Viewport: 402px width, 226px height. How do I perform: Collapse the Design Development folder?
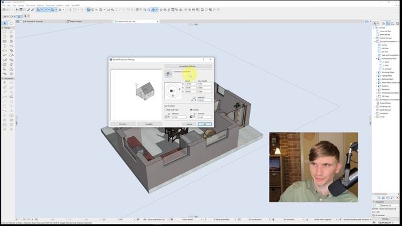point(375,41)
